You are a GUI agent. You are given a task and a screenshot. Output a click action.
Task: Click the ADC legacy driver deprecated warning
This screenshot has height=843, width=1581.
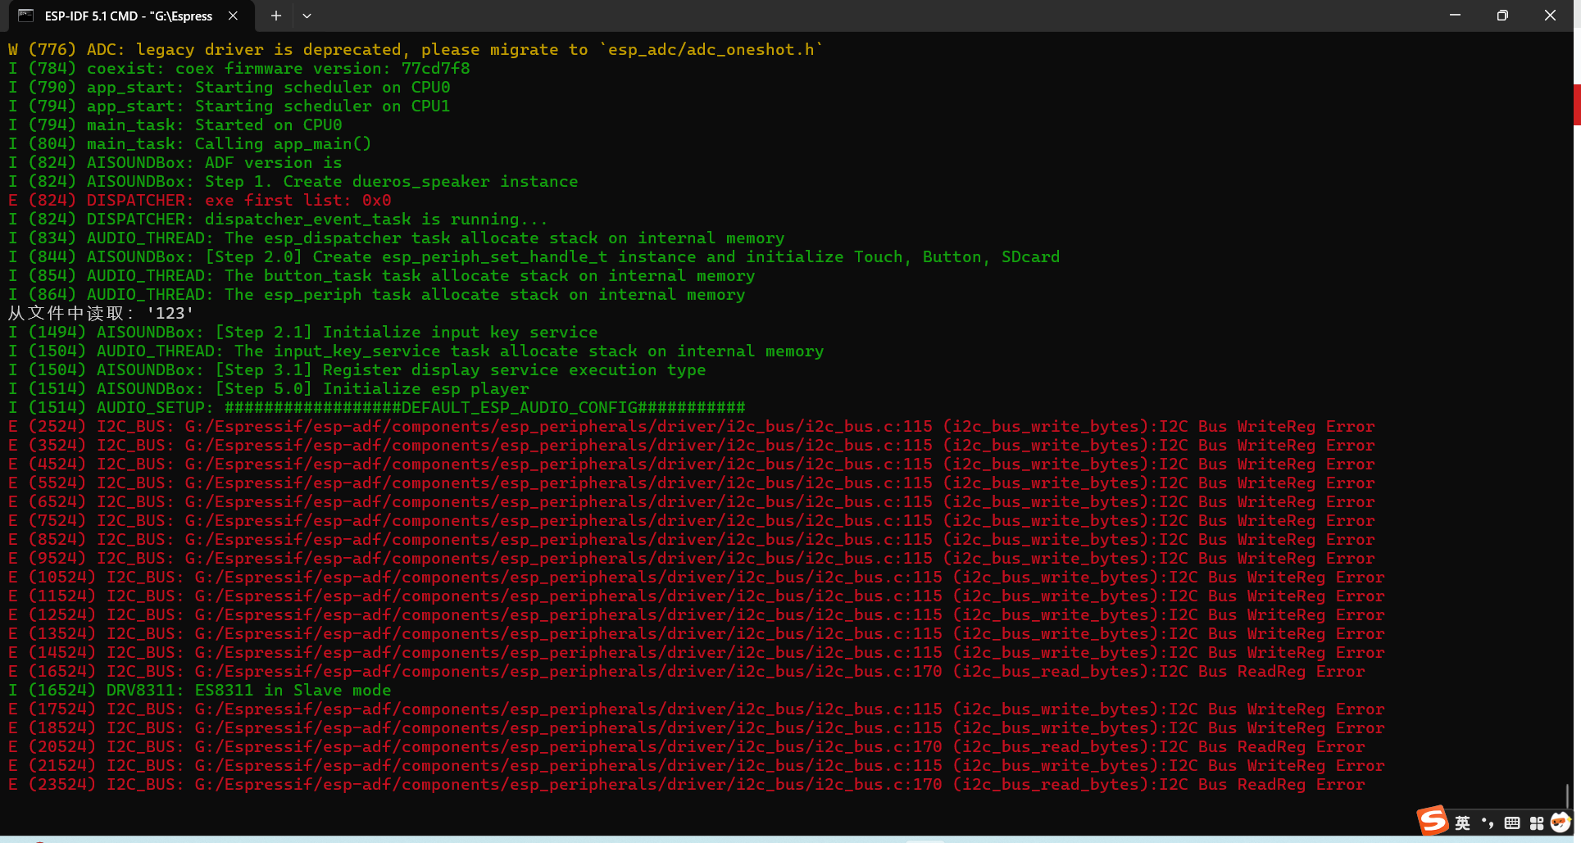[x=416, y=50]
